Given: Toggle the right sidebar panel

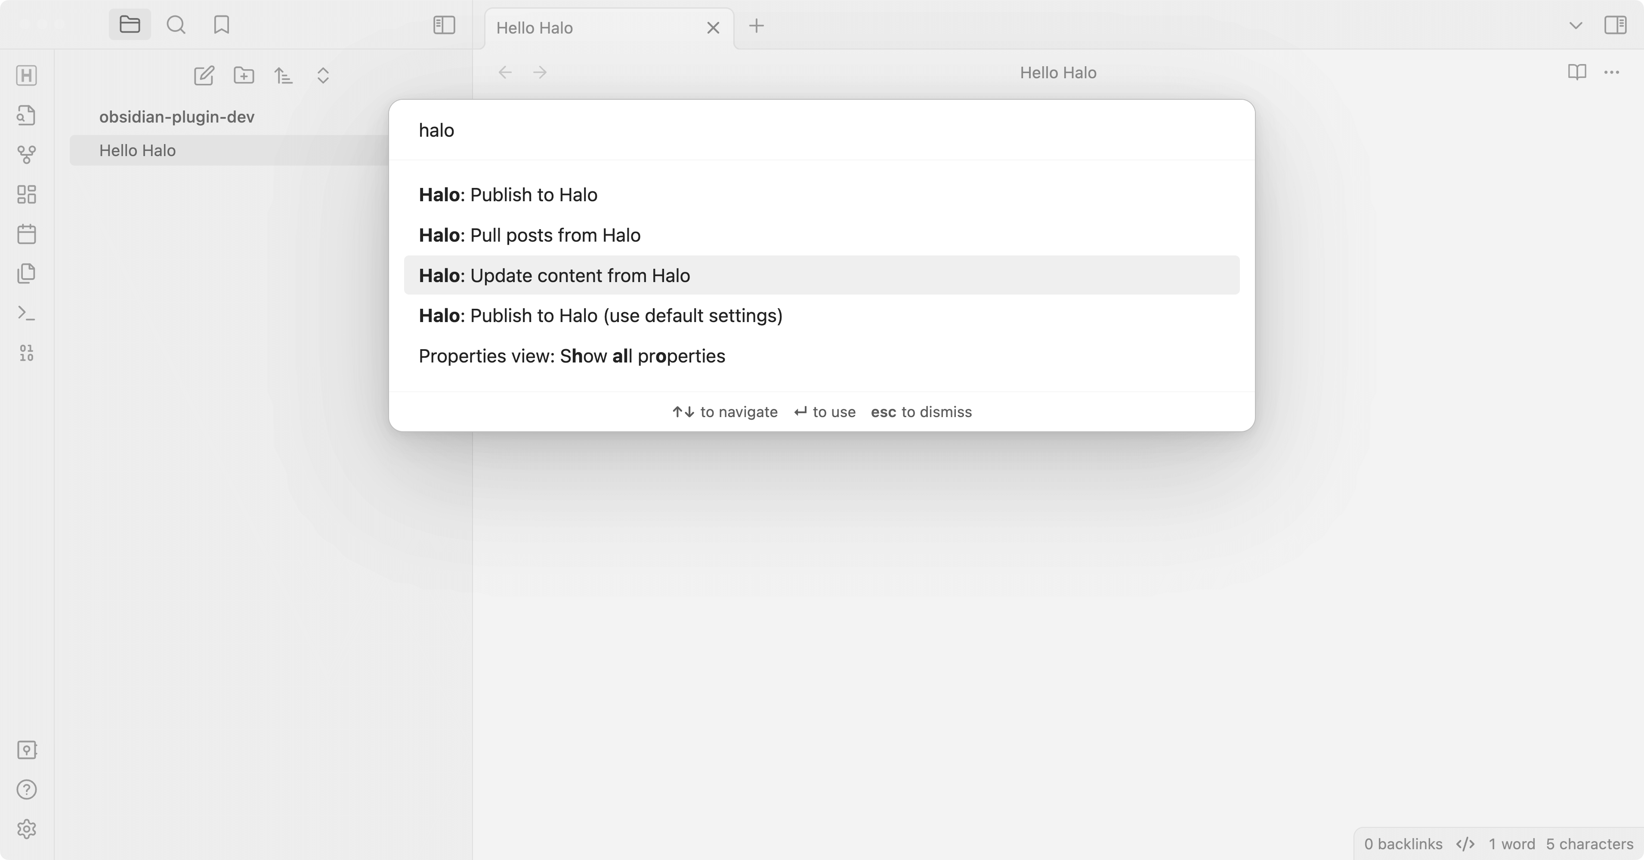Looking at the screenshot, I should coord(1615,25).
